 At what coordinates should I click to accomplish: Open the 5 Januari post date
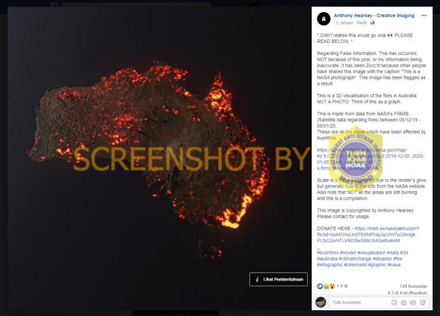point(344,23)
